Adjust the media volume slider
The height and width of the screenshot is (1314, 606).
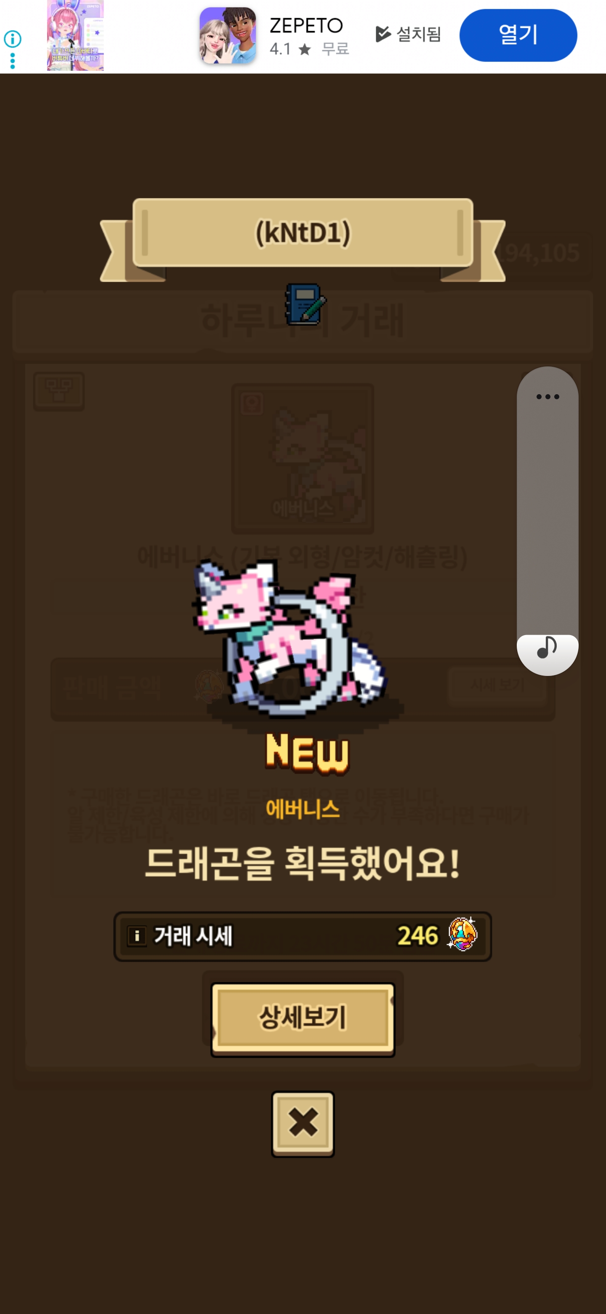tap(548, 520)
